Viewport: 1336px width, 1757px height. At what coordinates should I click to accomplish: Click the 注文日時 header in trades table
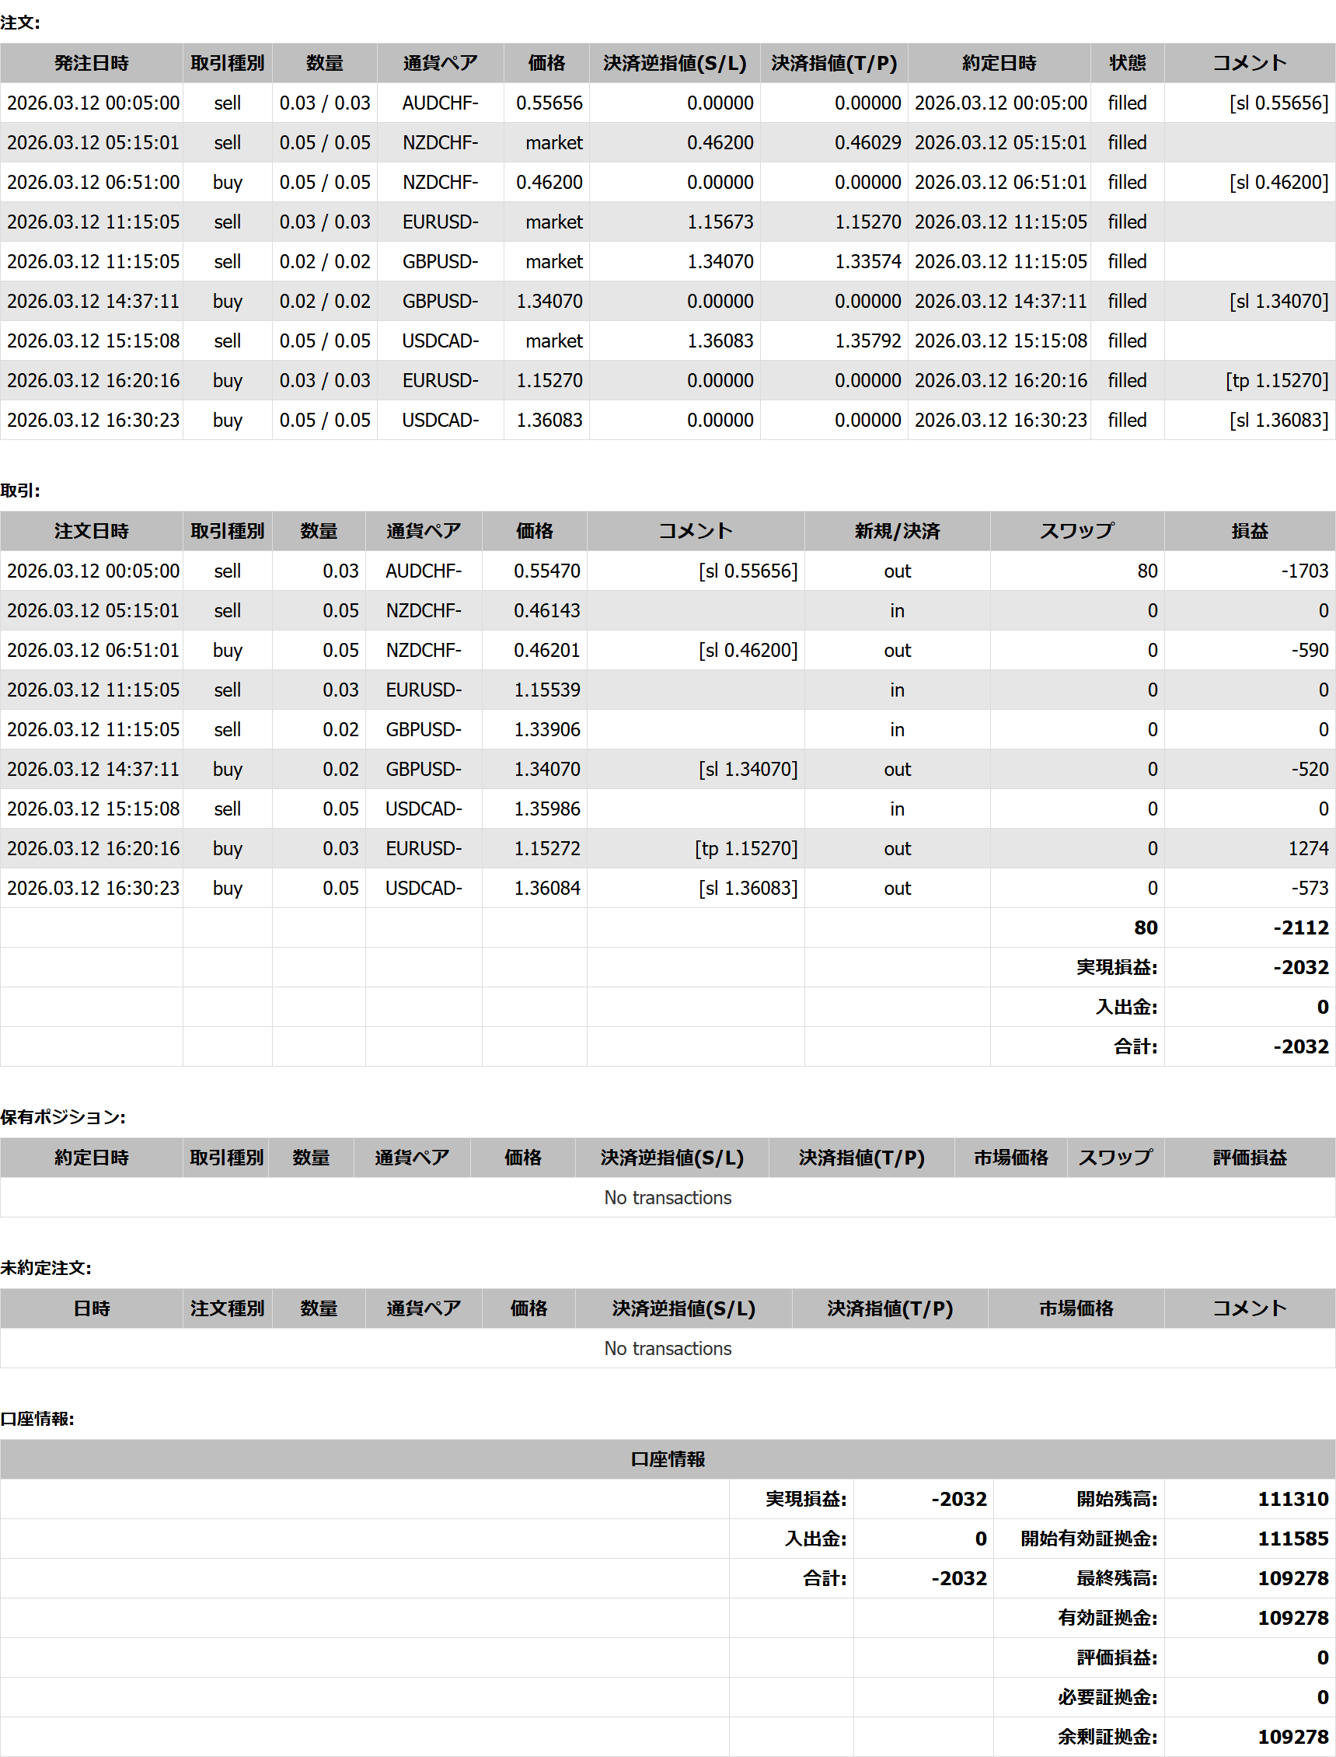pos(92,531)
